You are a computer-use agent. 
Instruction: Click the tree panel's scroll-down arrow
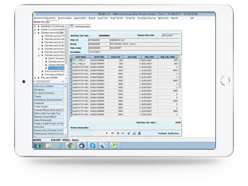tap(66, 78)
